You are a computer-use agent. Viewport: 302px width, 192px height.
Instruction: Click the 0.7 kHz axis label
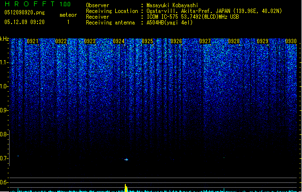[x=4, y=158]
